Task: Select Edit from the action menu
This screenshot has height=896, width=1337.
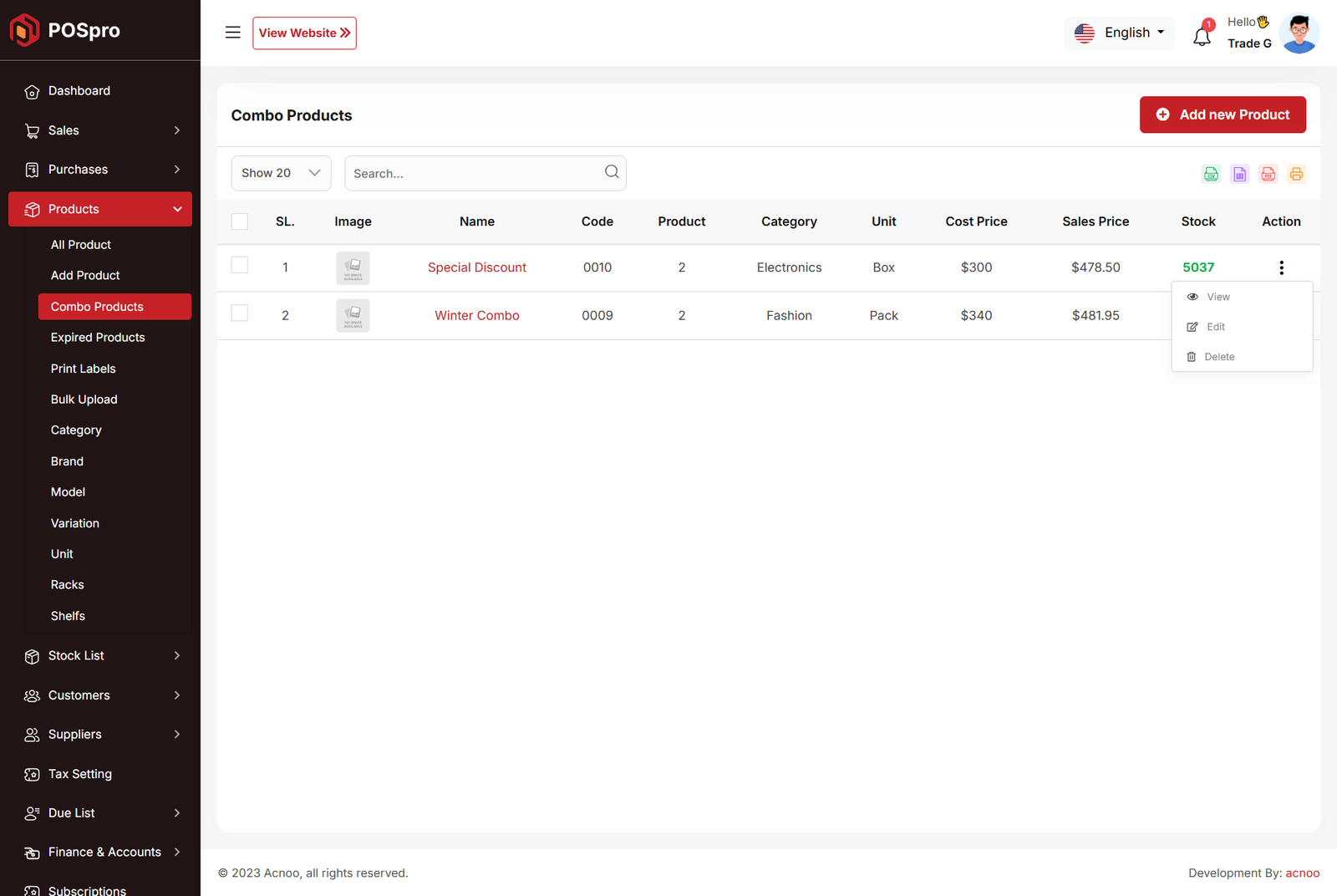Action: click(x=1215, y=327)
